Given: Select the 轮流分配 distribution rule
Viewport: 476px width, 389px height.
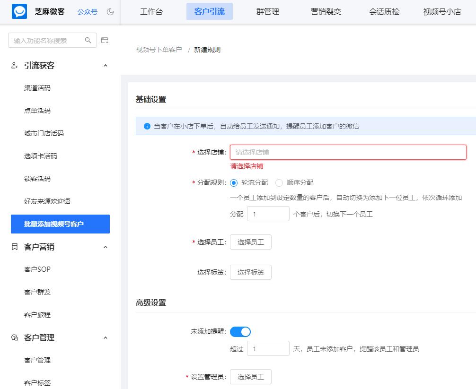Looking at the screenshot, I should pos(234,182).
